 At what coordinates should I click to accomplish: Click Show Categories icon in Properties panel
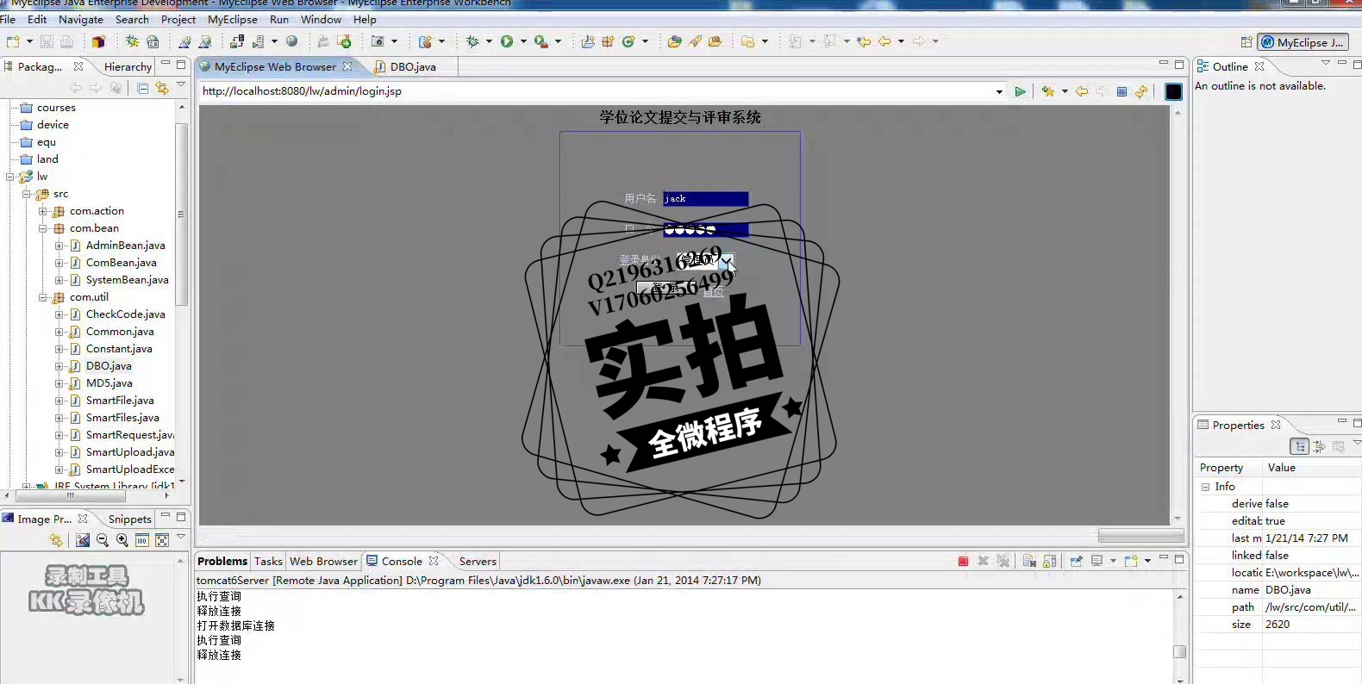(1300, 446)
